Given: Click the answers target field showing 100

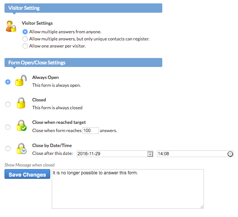Looking at the screenshot, I should pyautogui.click(x=91, y=131).
